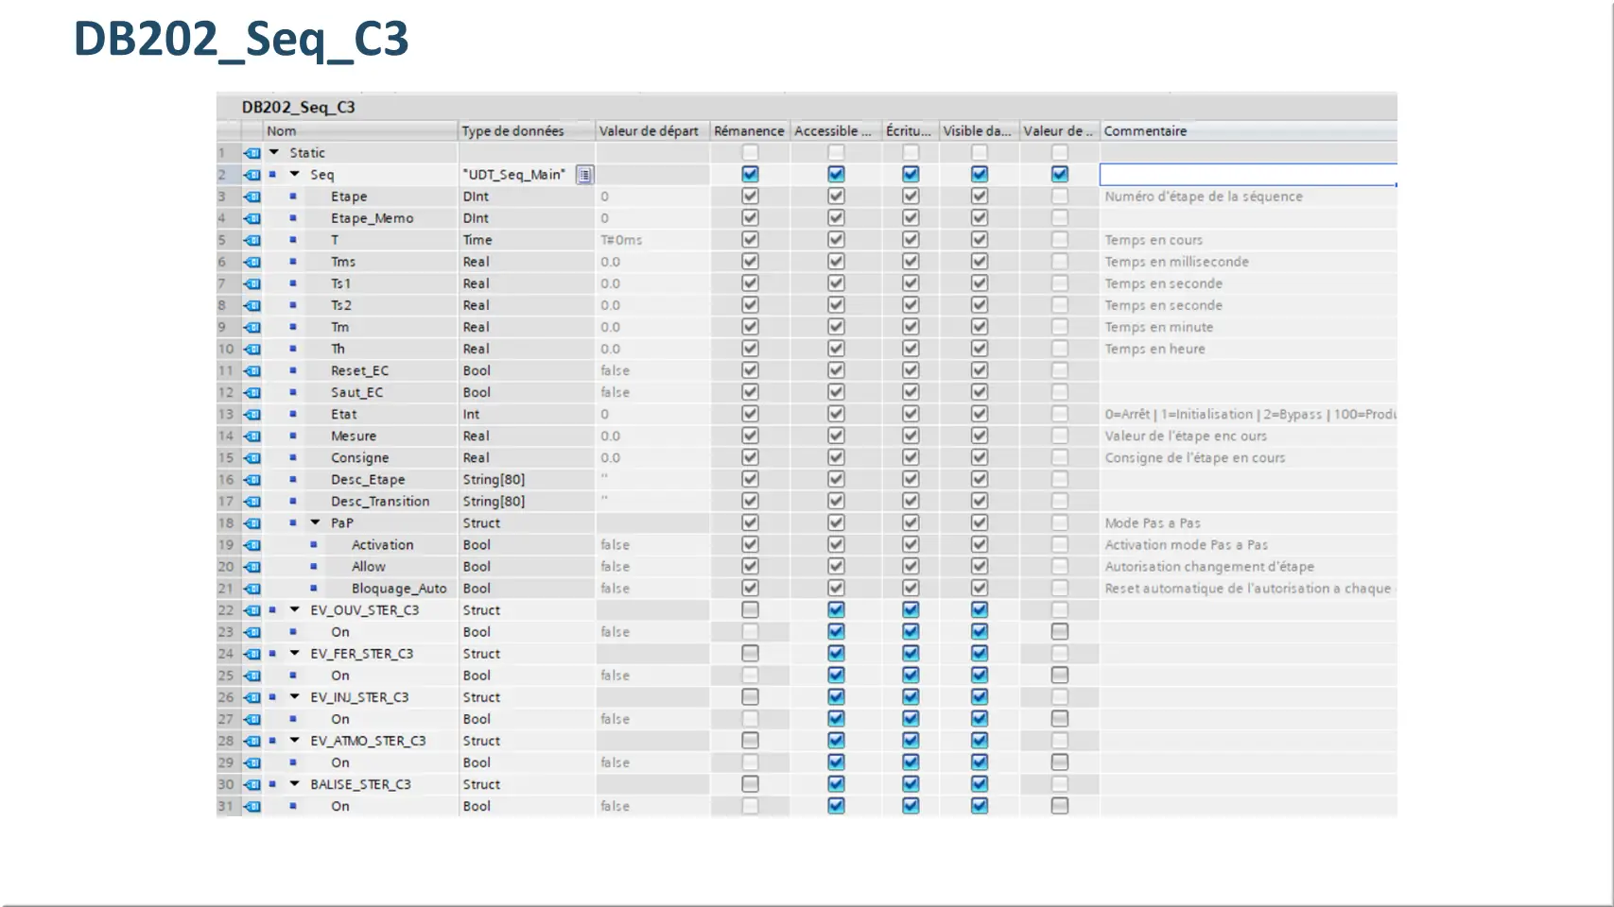Click the data block icon on Reset_EC row

[252, 371]
